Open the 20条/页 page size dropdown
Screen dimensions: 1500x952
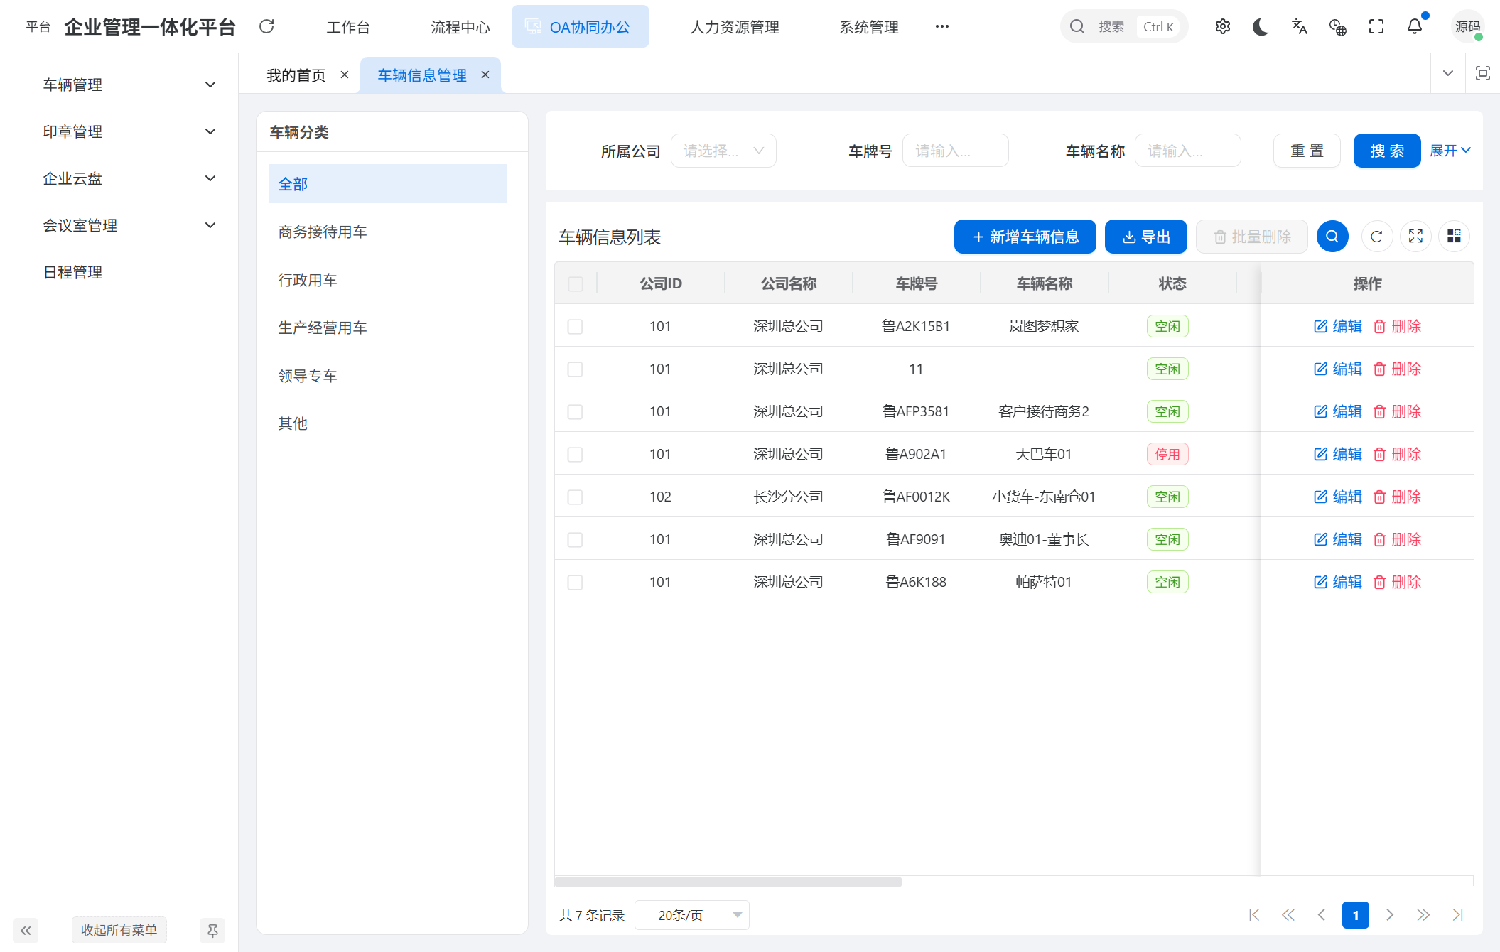[x=691, y=914]
